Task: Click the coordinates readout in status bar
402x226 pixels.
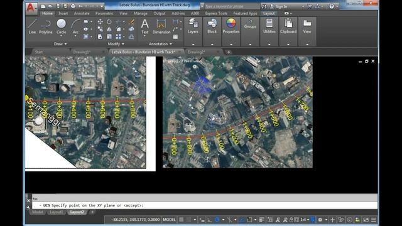Action: pyautogui.click(x=136, y=220)
